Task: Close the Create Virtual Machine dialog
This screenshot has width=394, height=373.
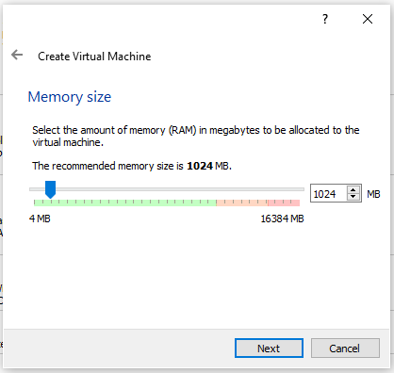Action: 368,19
